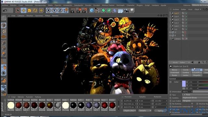Open the Cámaras viewport menu
This screenshot has height=117, width=208.
click(21, 16)
